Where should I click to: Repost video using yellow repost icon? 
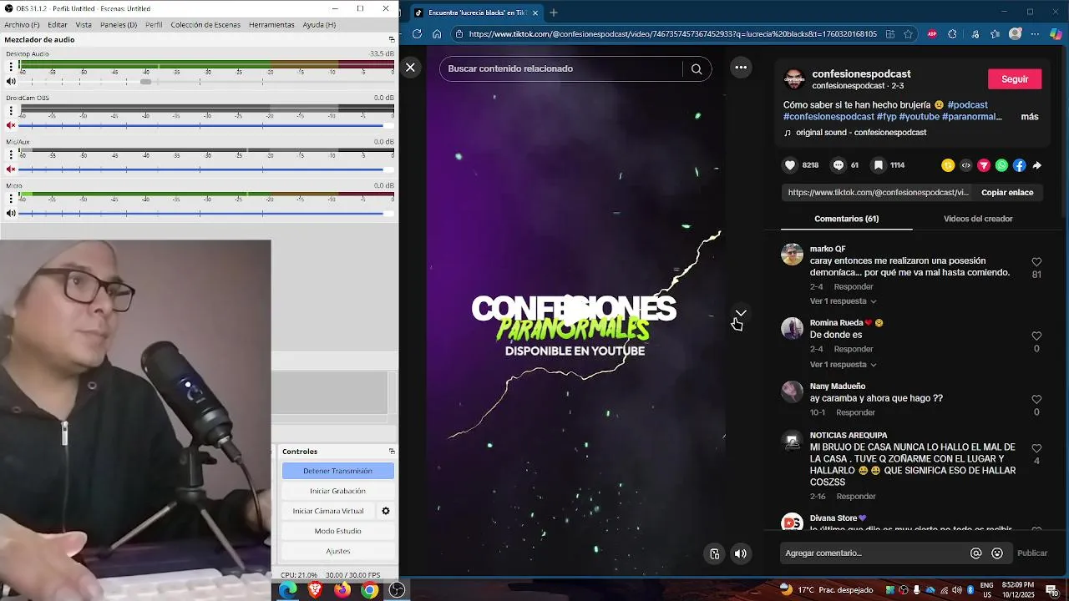948,165
